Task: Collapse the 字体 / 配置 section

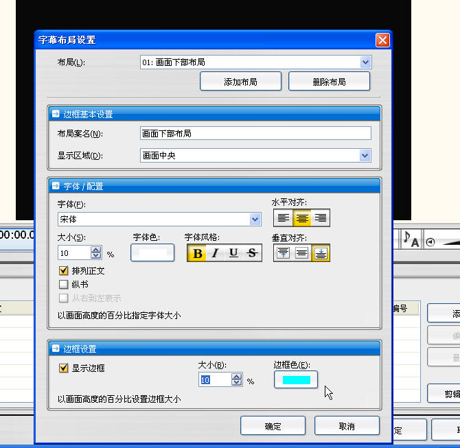Action: (56, 186)
